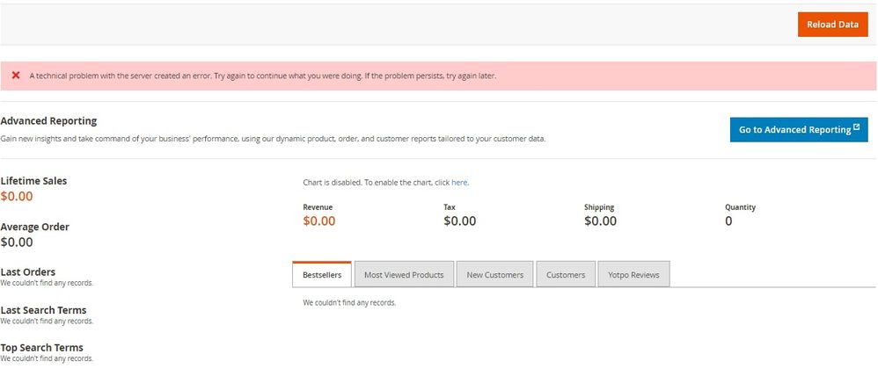Image resolution: width=878 pixels, height=376 pixels.
Task: Open the New Customers tab
Action: pyautogui.click(x=495, y=275)
